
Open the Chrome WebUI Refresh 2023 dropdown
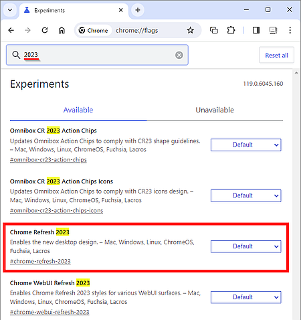pos(246,297)
